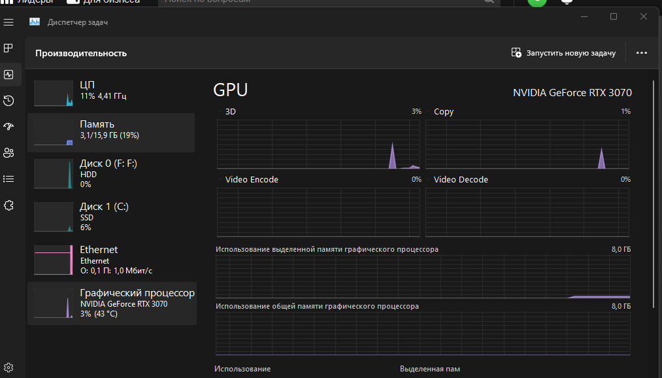The width and height of the screenshot is (662, 378).
Task: Select Графический процессор RTX 3070 item
Action: (x=112, y=303)
